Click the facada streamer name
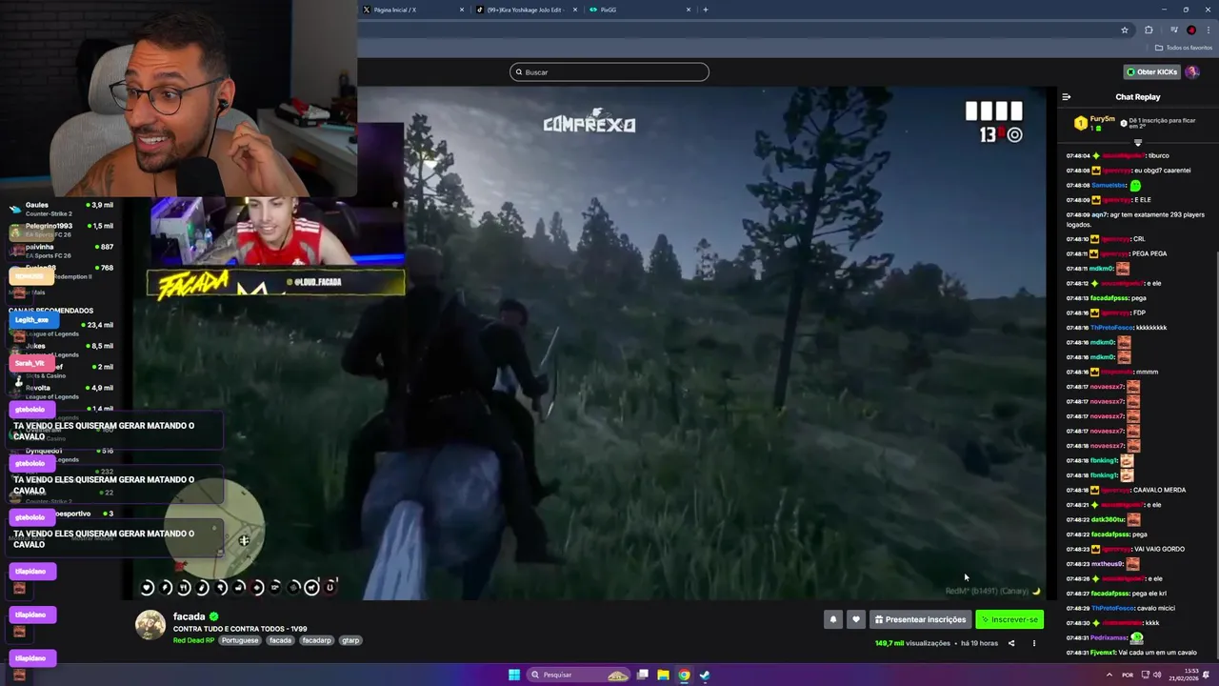The width and height of the screenshot is (1219, 686). (190, 616)
